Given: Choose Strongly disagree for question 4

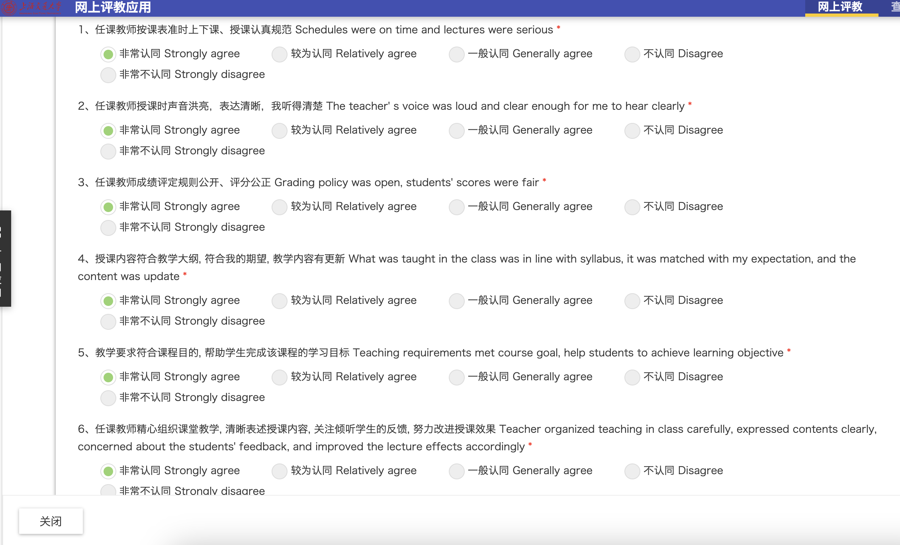Looking at the screenshot, I should (108, 321).
